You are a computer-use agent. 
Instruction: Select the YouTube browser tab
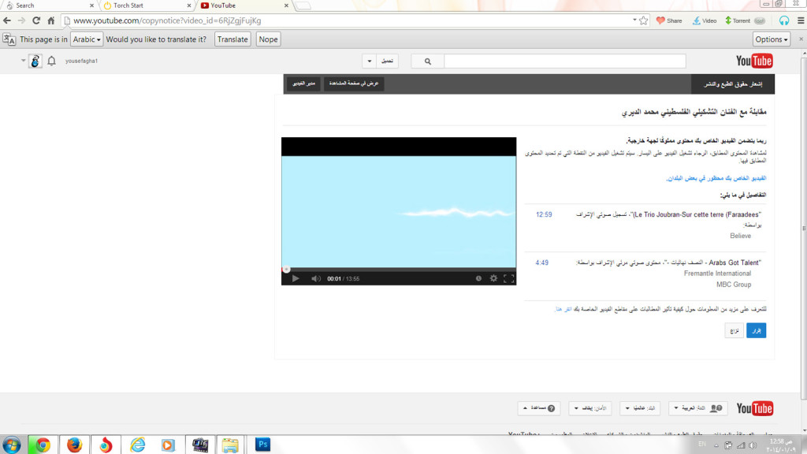coord(244,6)
